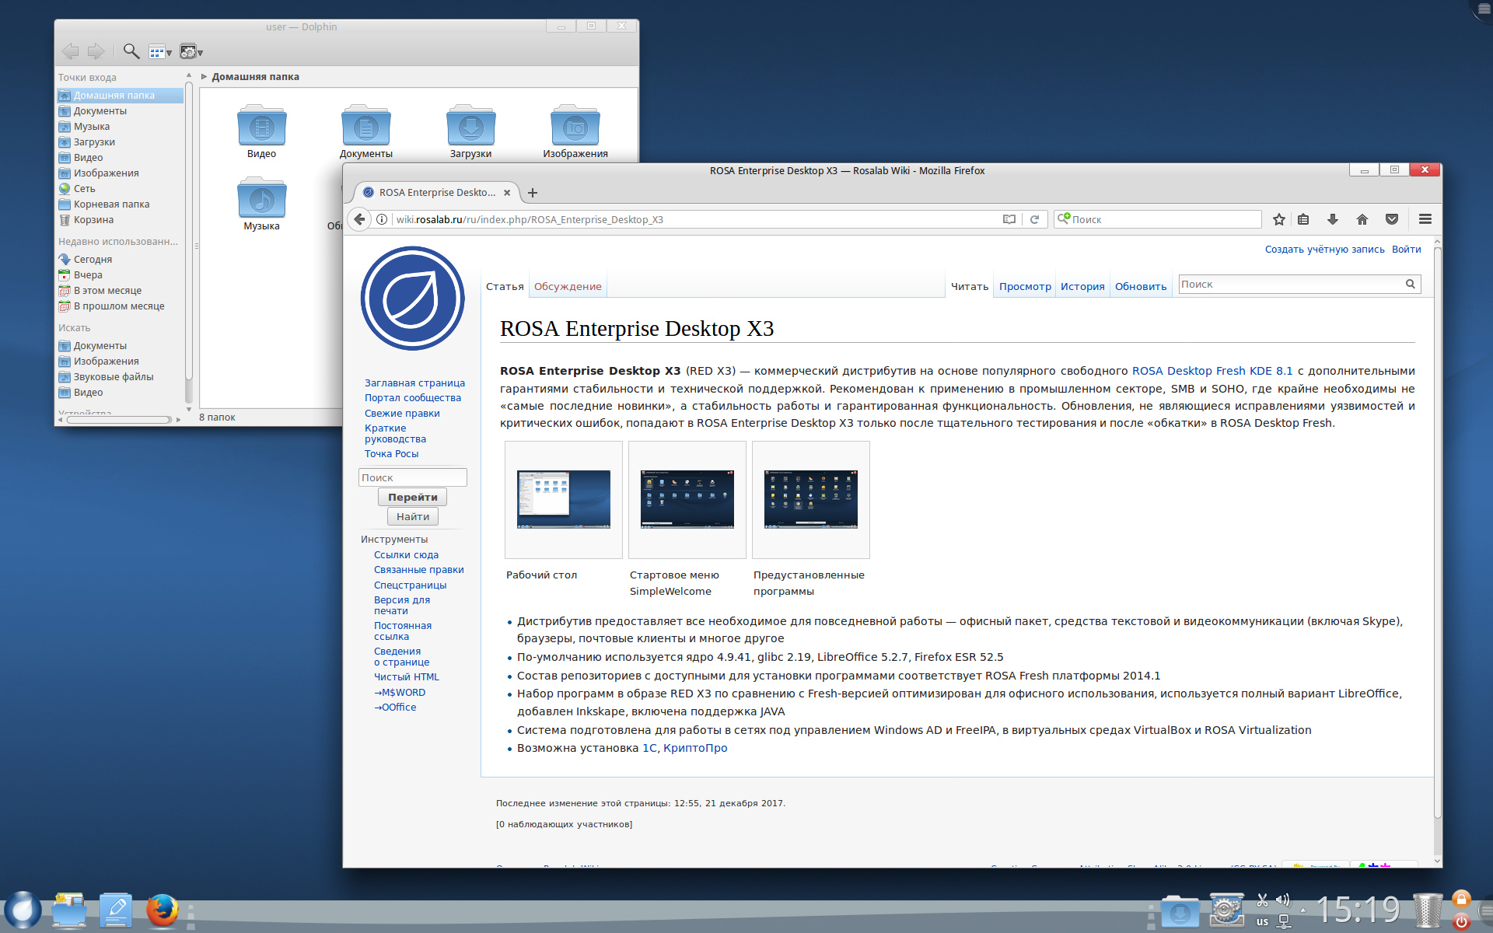Click the wiki Поиск field beside Обновить
This screenshot has width=1493, height=933.
point(1291,285)
